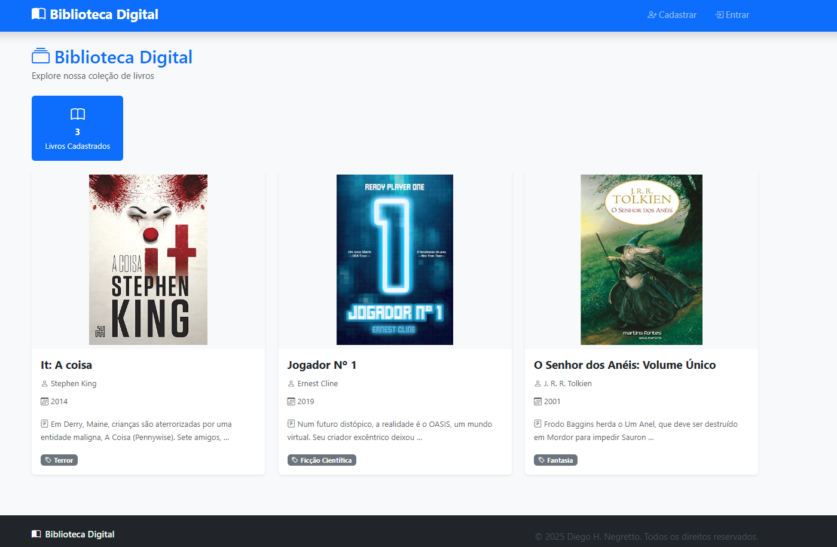Select the Livros Cadastrados counter card
Screen dimensions: 837x547
pos(78,128)
